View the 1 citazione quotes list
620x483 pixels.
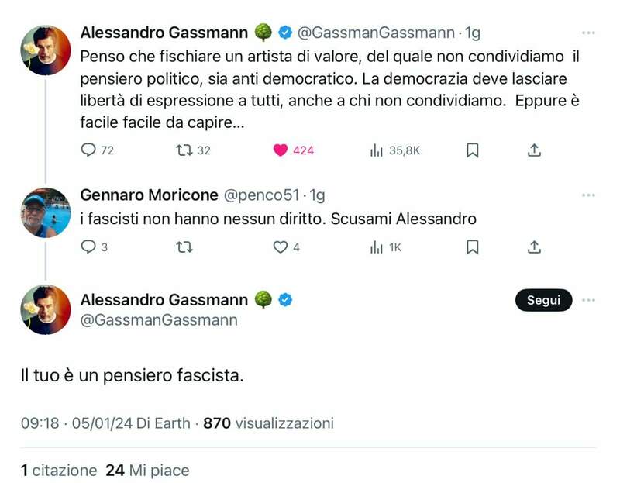coord(59,470)
